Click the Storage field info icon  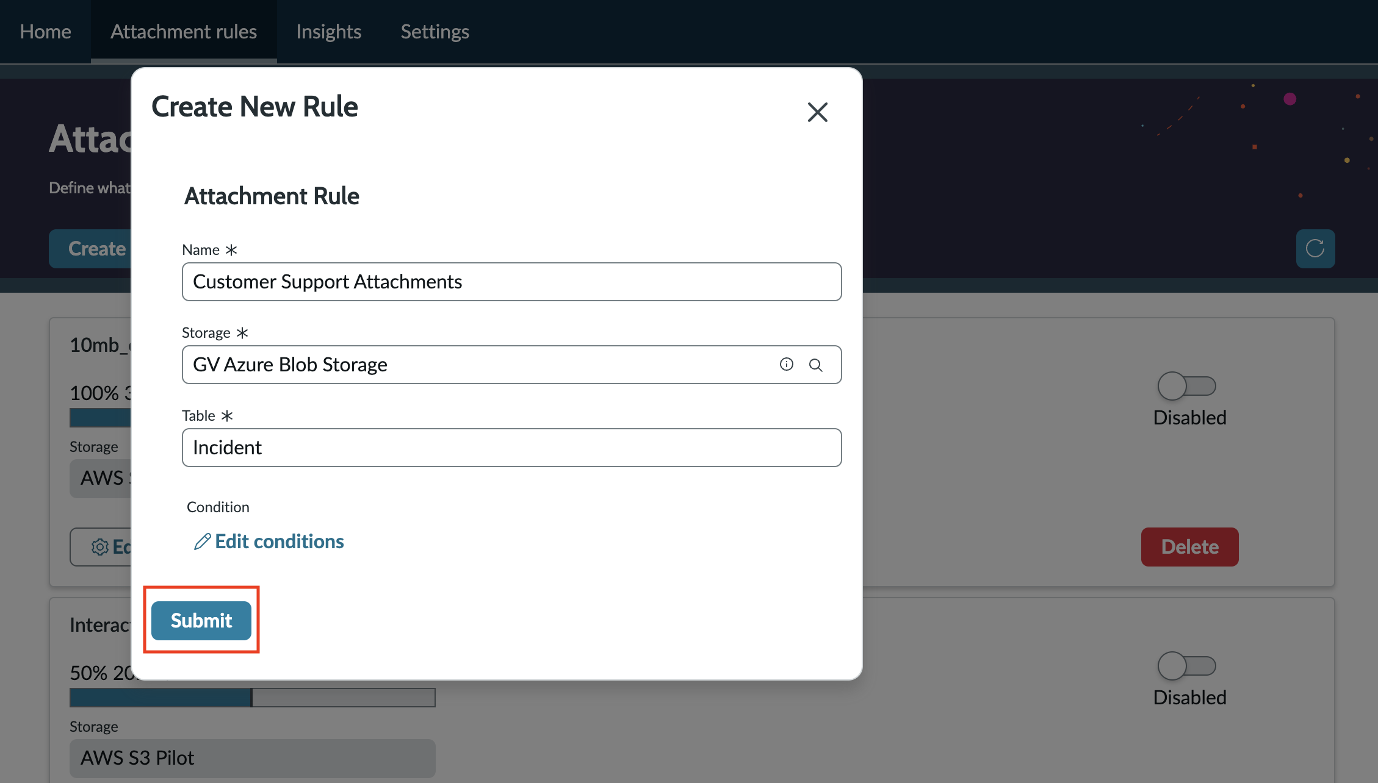point(787,365)
